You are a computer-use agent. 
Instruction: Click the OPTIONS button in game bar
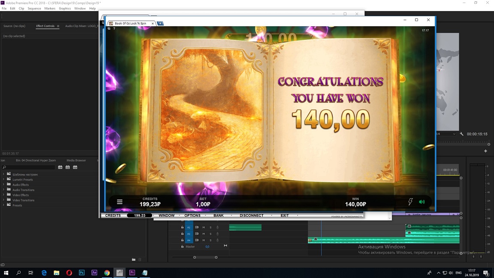(193, 215)
